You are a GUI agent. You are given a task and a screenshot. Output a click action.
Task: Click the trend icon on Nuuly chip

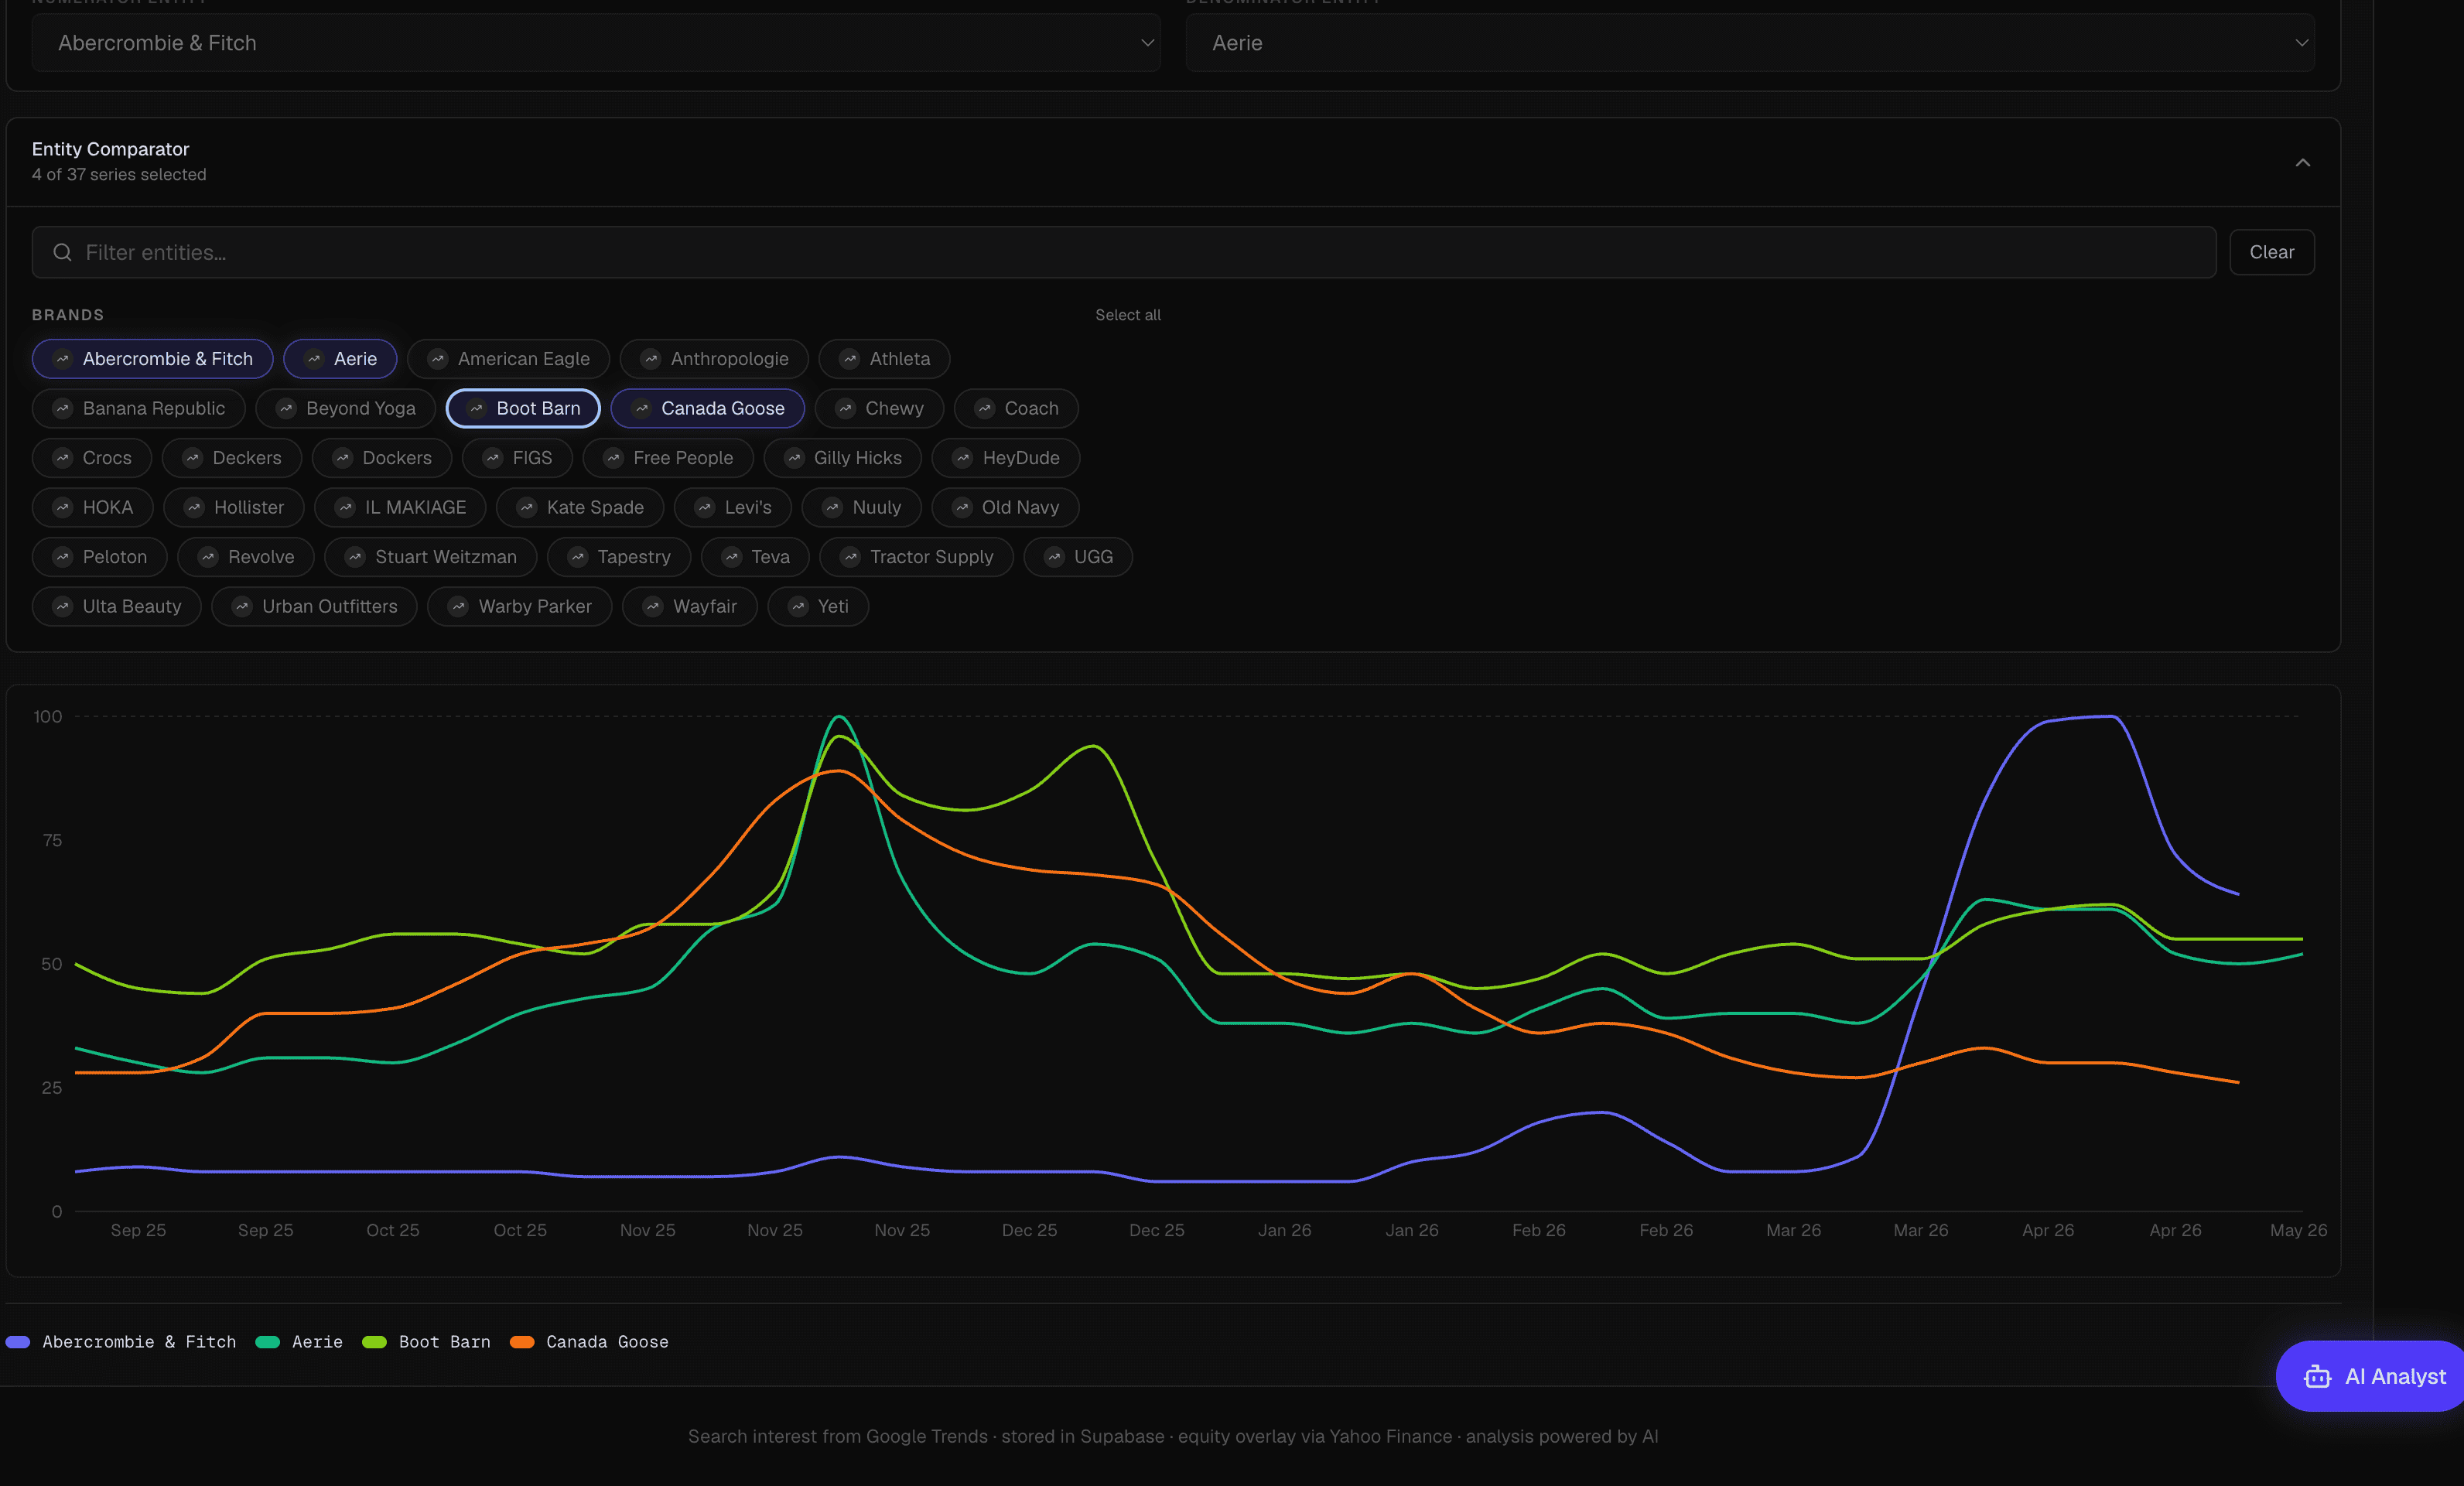[832, 507]
